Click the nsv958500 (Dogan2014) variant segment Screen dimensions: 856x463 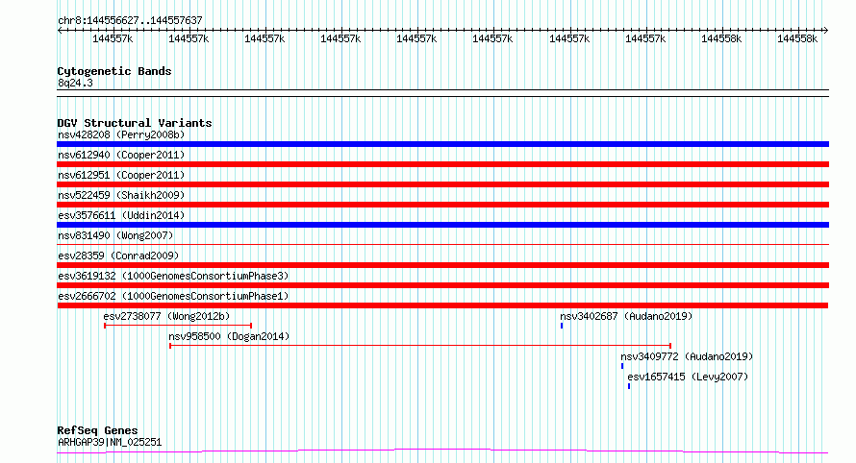tap(419, 346)
